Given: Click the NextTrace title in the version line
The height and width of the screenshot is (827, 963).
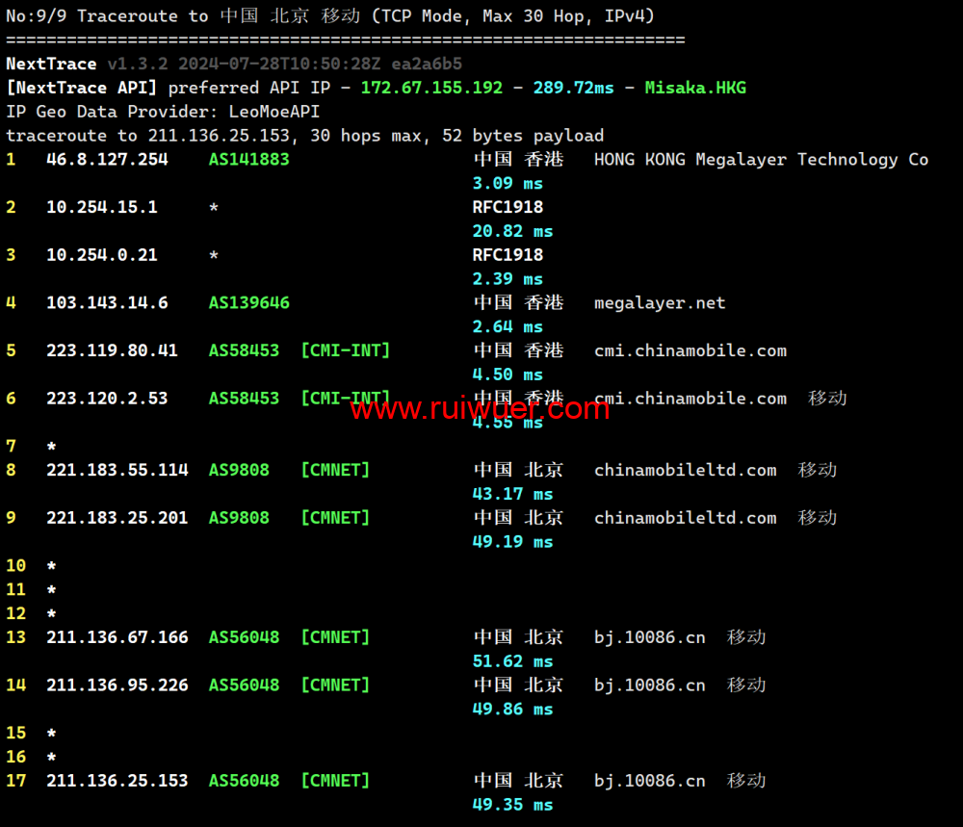Looking at the screenshot, I should [51, 64].
